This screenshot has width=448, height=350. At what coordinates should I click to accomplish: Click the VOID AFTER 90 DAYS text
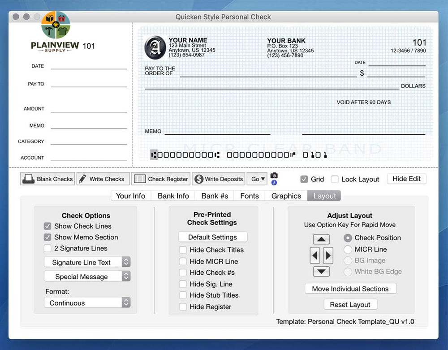363,102
